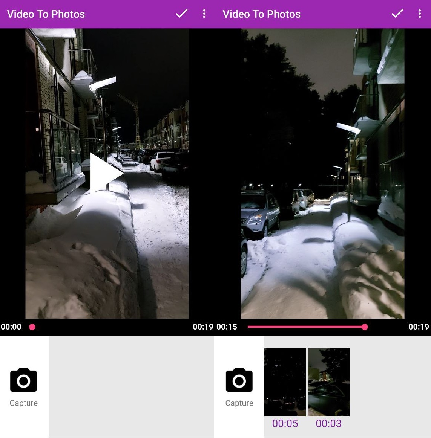Image resolution: width=431 pixels, height=438 pixels.
Task: Click the empty gray captures area on the left
Action: coord(131,386)
